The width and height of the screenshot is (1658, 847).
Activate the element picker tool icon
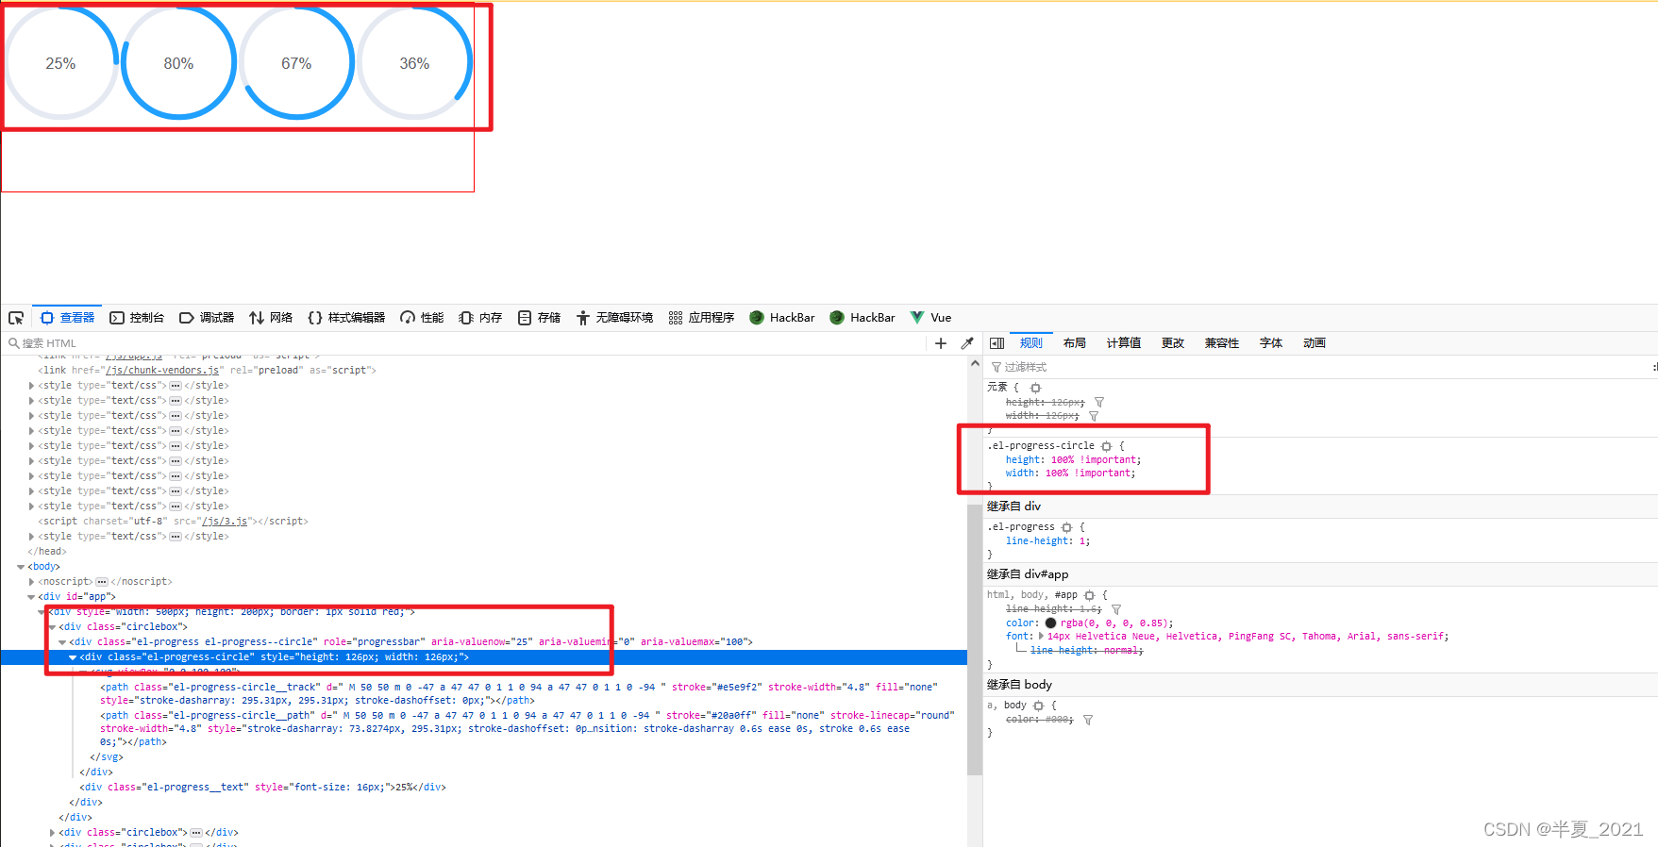coord(16,318)
